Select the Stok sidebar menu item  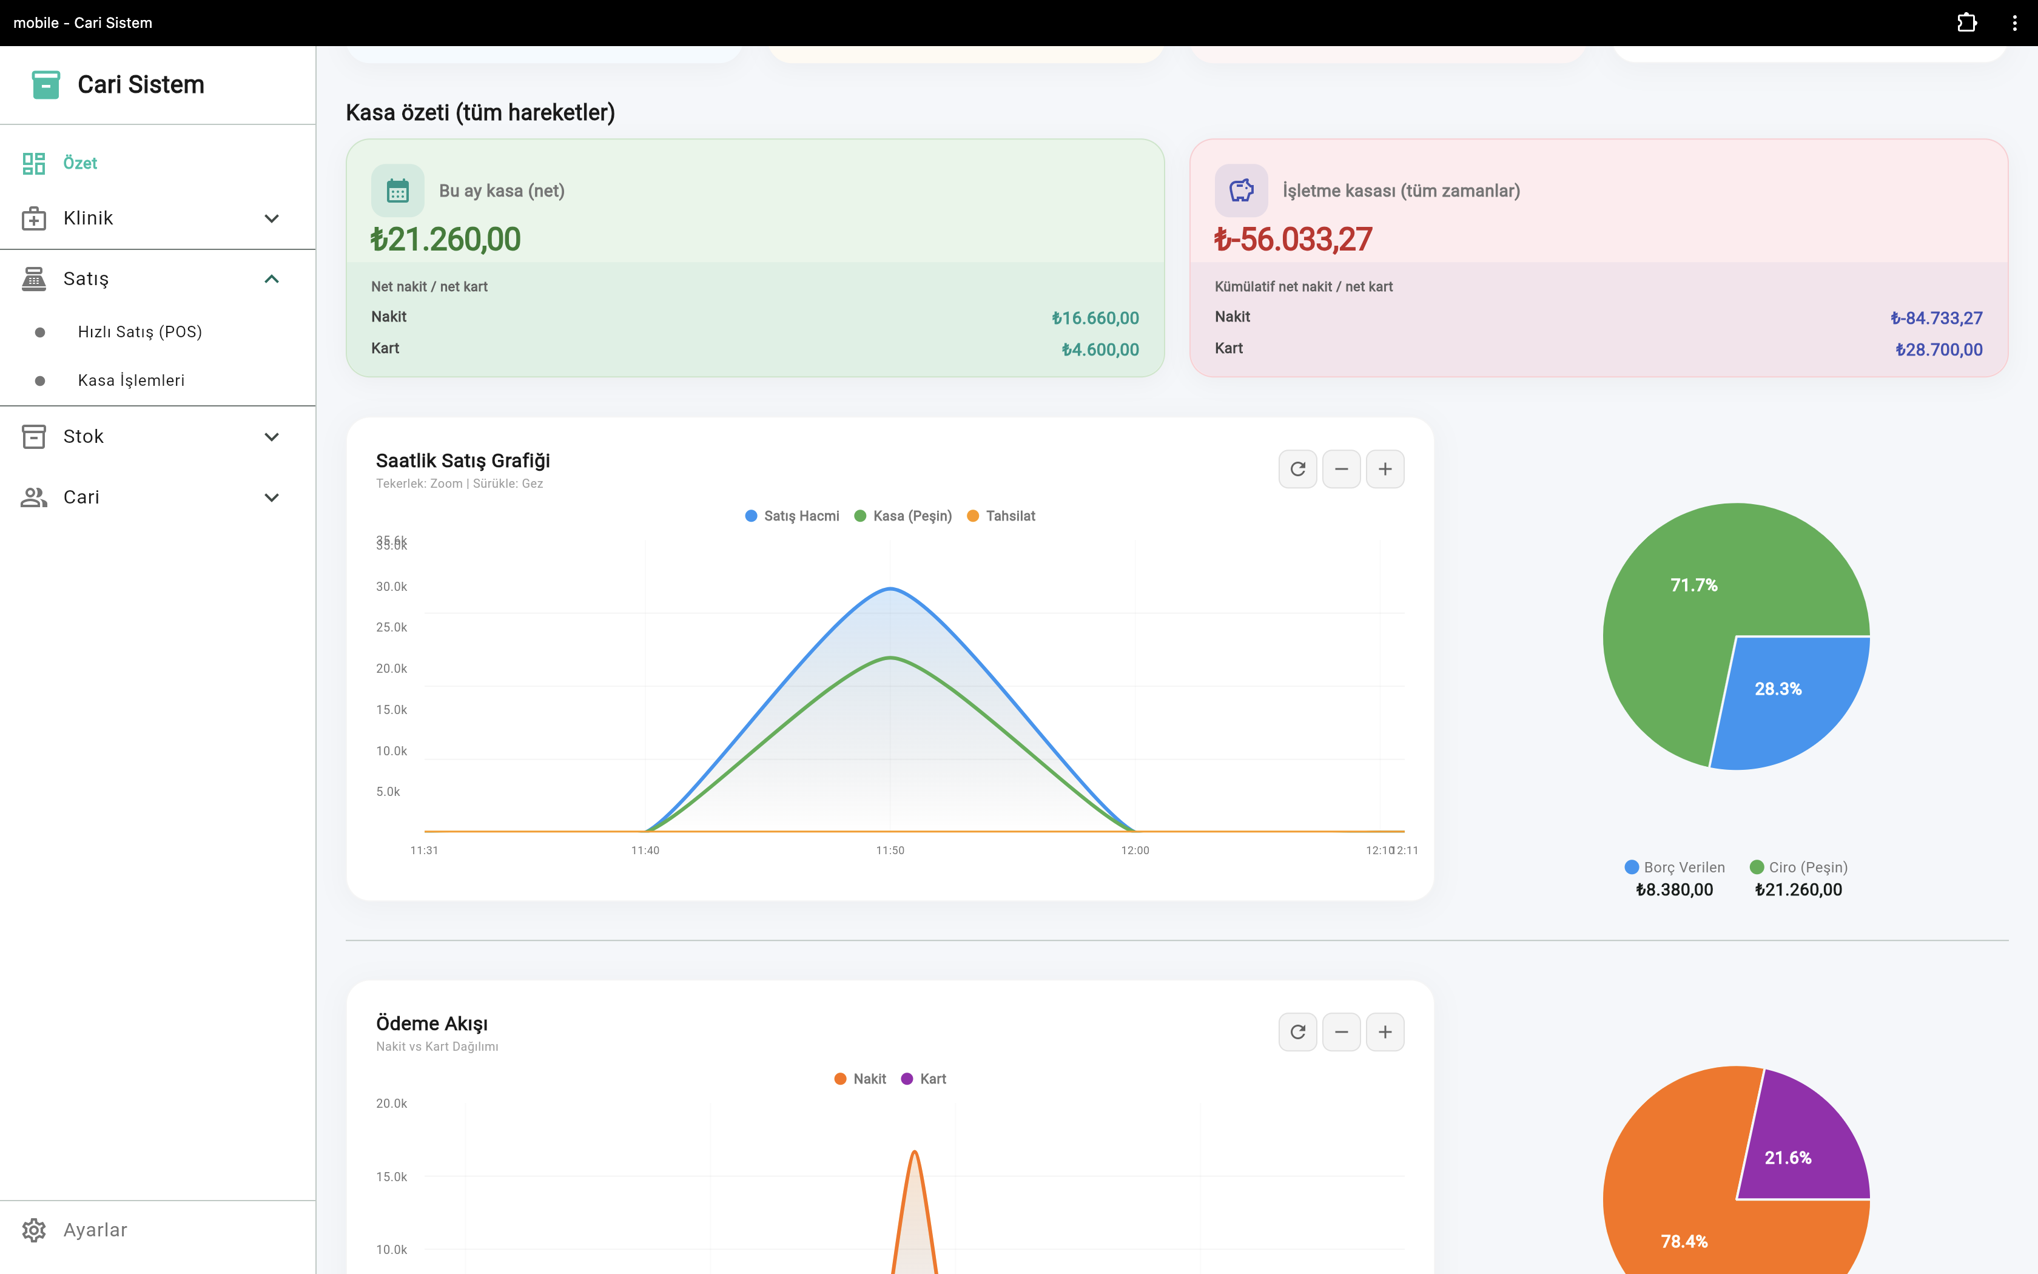click(158, 436)
